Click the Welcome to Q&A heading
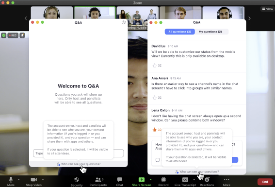 click(79, 86)
